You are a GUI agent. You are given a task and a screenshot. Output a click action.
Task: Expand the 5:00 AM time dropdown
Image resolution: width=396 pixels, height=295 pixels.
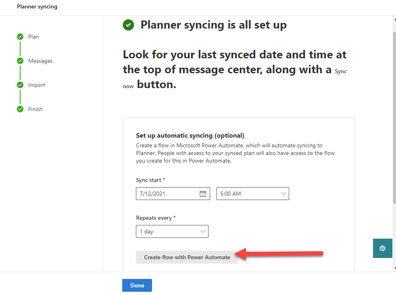253,194
